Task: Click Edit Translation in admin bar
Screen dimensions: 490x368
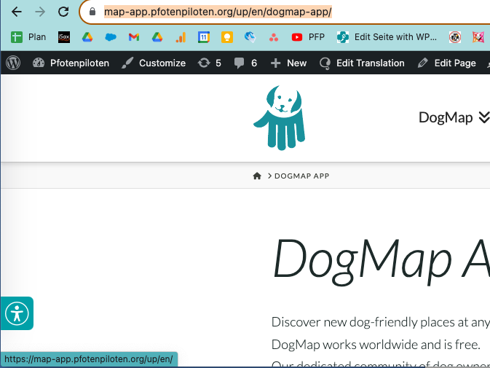Action: tap(362, 63)
